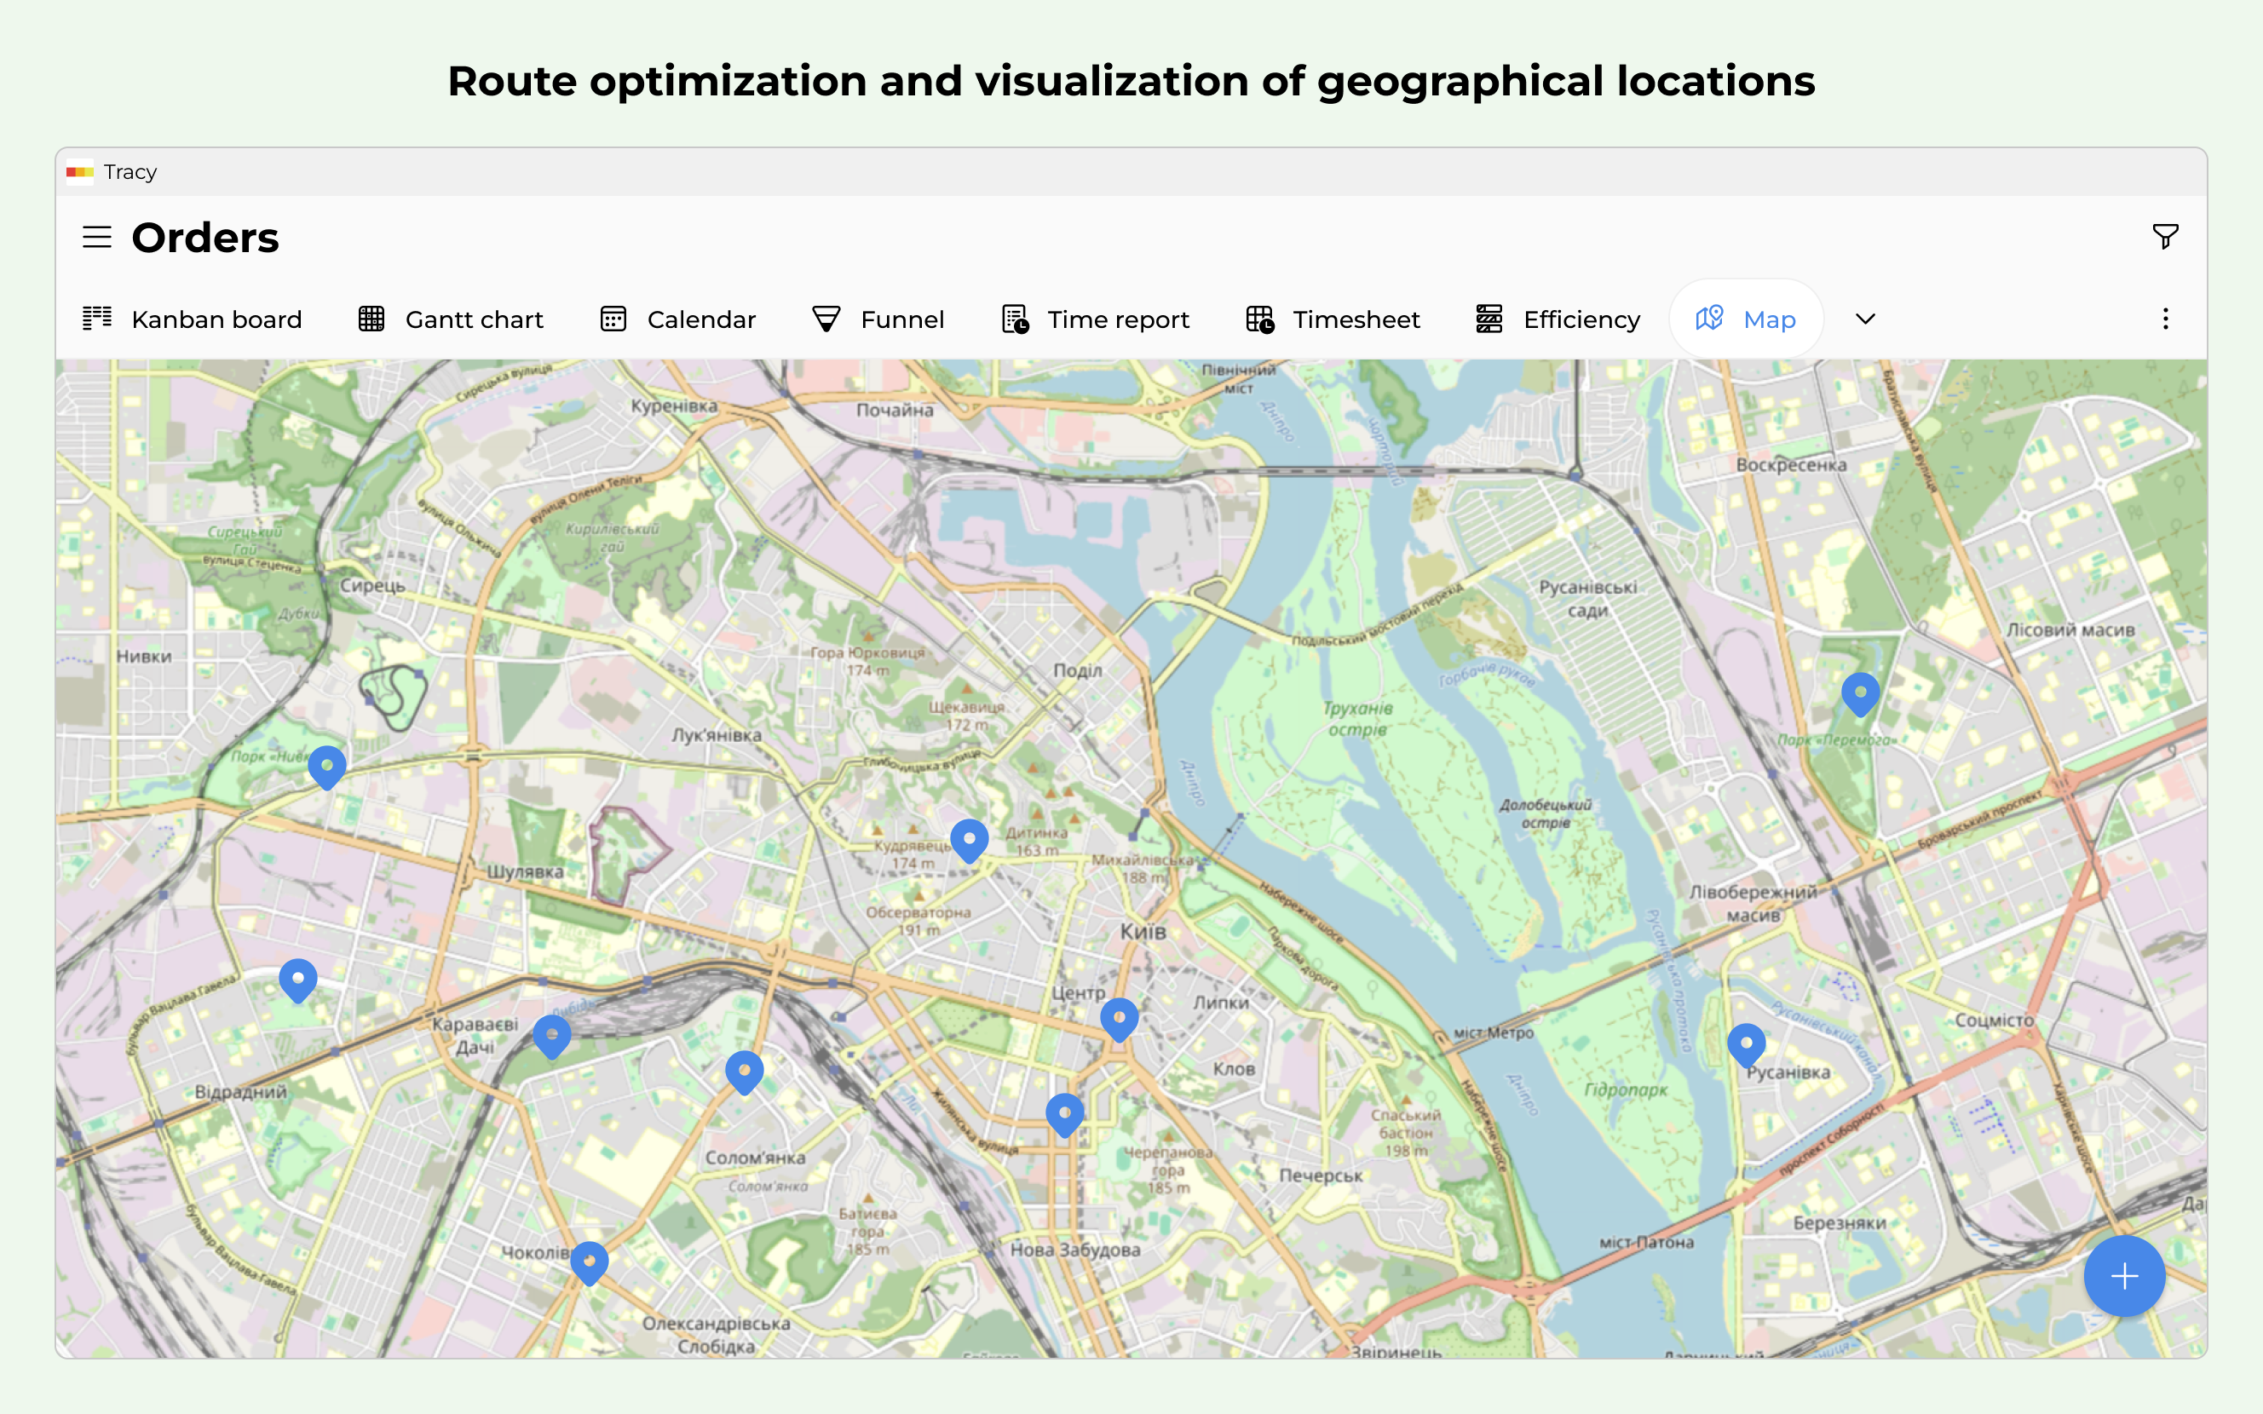Open the hamburger menu next to Orders
2263x1414 pixels.
pos(96,238)
